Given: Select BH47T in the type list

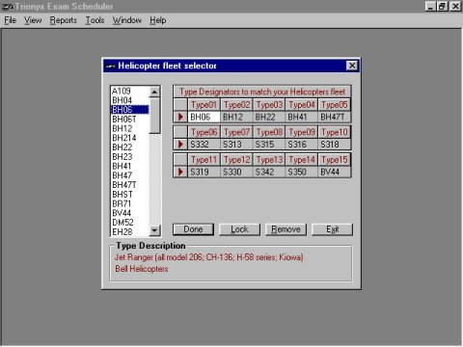Looking at the screenshot, I should pyautogui.click(x=129, y=185).
